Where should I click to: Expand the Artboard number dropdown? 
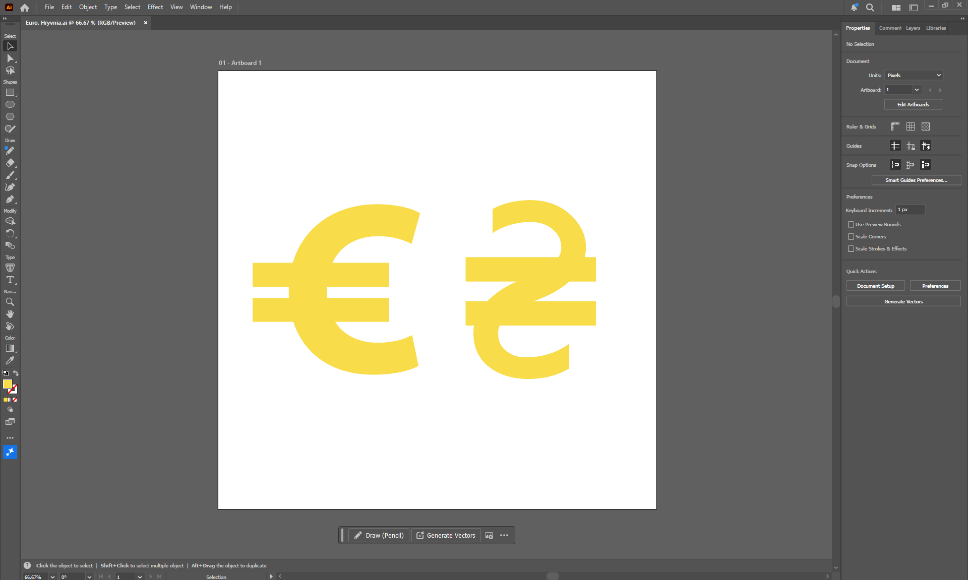click(917, 90)
